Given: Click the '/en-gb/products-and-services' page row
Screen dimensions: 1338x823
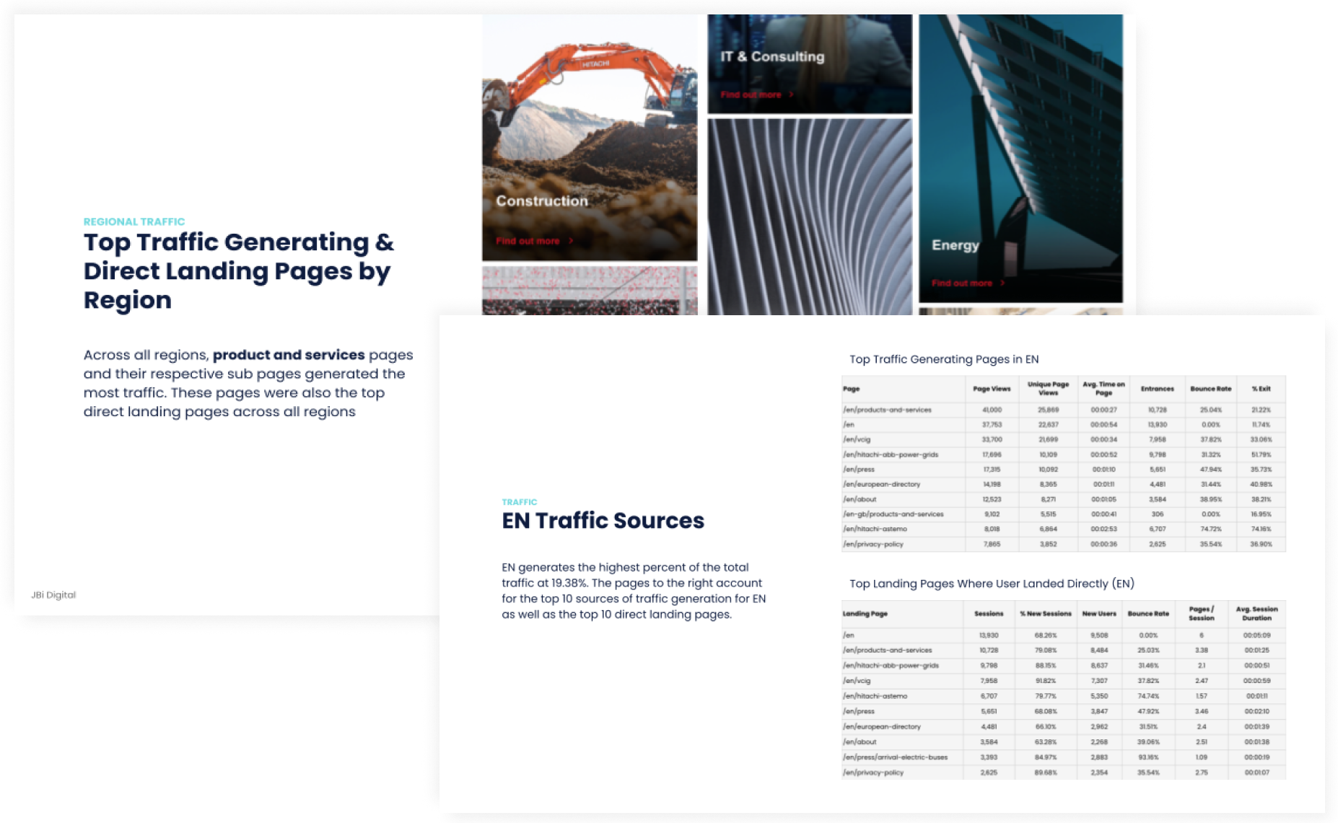Looking at the screenshot, I should coord(1064,514).
